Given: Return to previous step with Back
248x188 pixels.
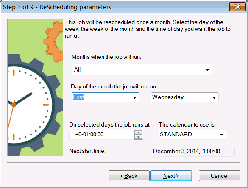Looking at the screenshot, I should tap(129, 176).
